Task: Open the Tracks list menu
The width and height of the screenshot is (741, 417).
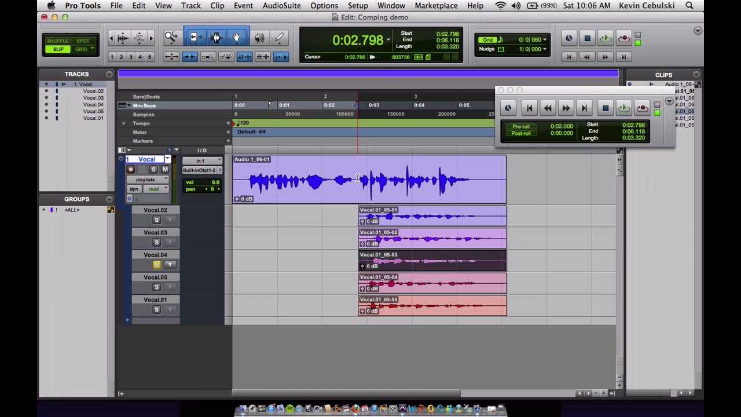Action: tap(109, 74)
